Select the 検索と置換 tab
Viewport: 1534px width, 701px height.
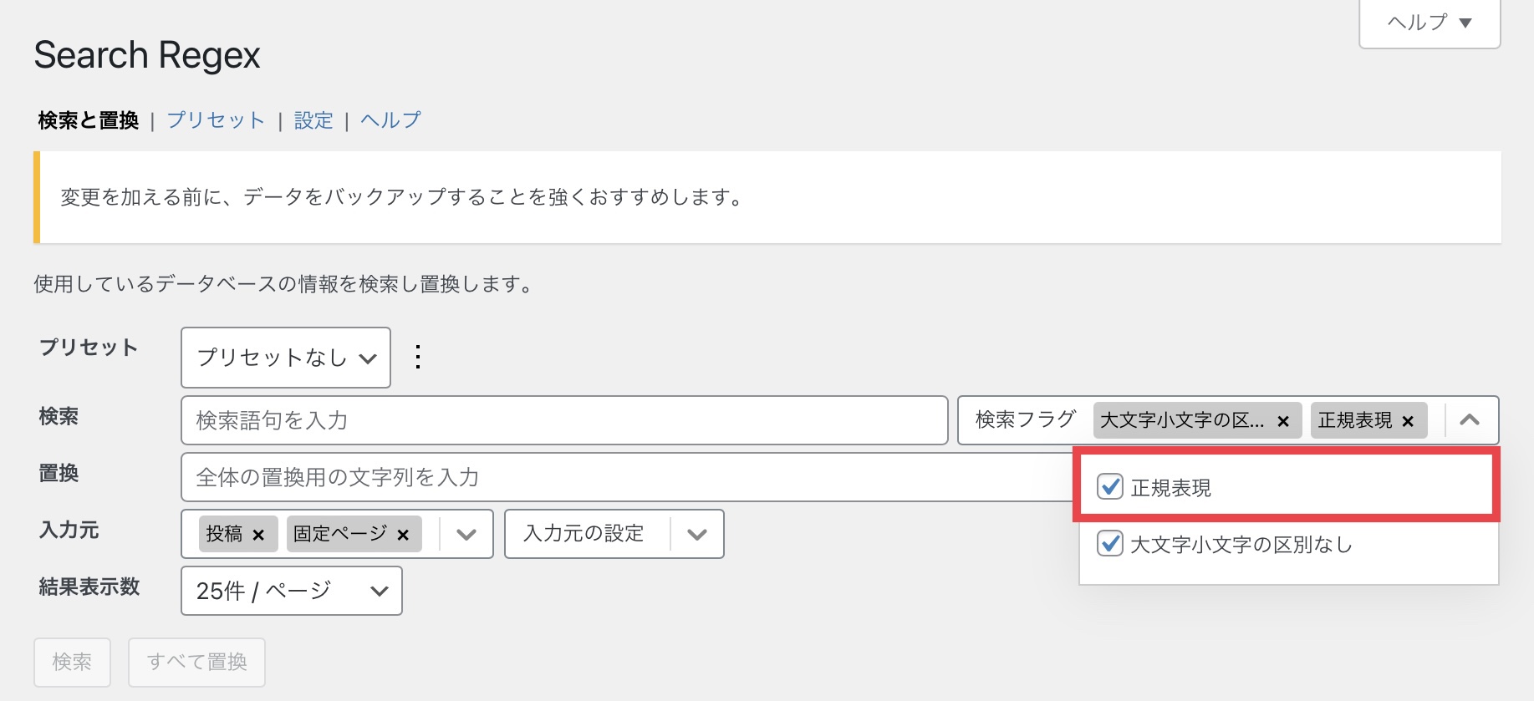89,120
